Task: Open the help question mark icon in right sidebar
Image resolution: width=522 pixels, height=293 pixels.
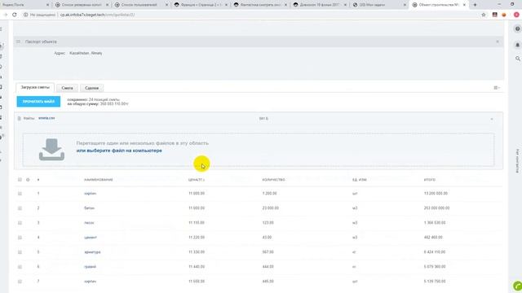Action: [x=517, y=29]
